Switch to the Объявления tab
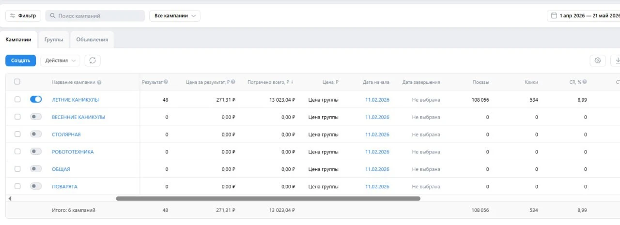The width and height of the screenshot is (620, 225). pos(92,40)
